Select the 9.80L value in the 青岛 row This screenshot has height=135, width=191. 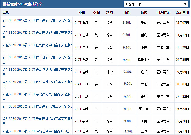coord(128,97)
